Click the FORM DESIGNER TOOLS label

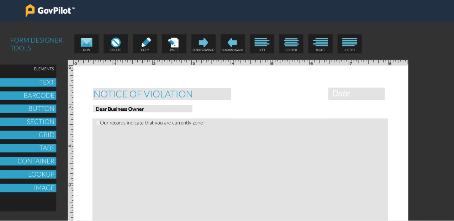coord(36,44)
